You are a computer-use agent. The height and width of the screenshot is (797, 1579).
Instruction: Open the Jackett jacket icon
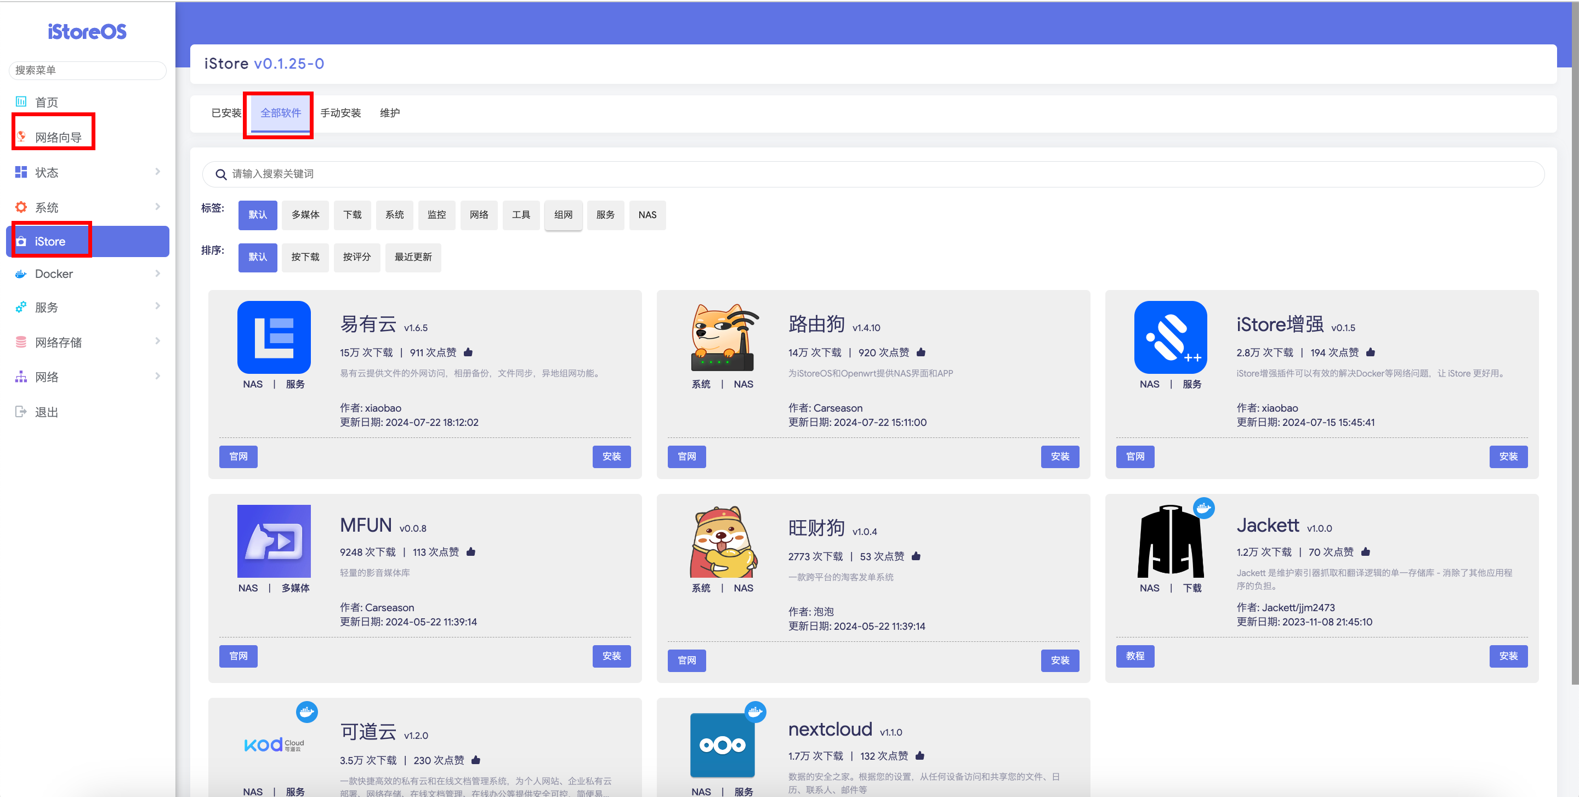1171,541
